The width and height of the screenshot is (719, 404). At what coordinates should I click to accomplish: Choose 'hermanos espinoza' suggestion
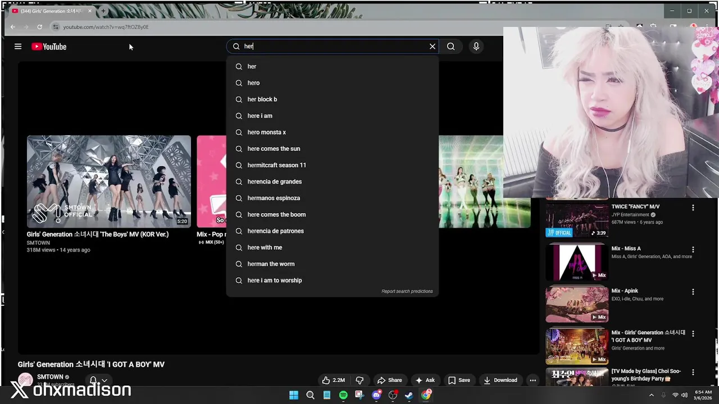[333, 198]
